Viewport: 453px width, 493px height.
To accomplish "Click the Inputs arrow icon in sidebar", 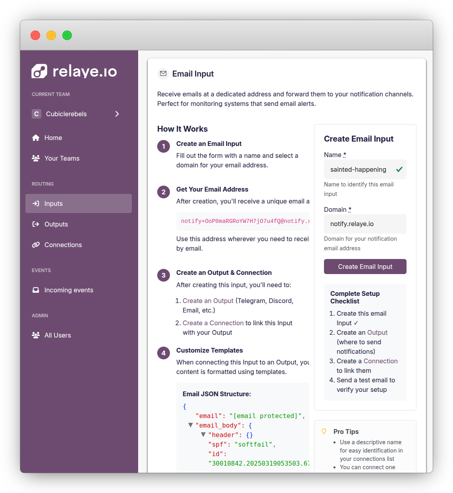I will click(x=36, y=203).
